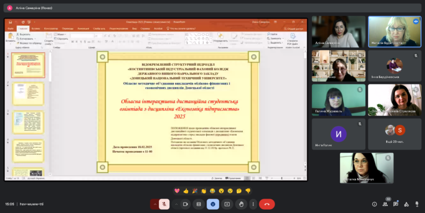Open the Файл menu in PowerPoint

tap(11, 28)
